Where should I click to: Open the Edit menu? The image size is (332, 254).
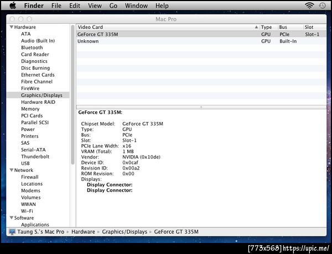point(75,6)
